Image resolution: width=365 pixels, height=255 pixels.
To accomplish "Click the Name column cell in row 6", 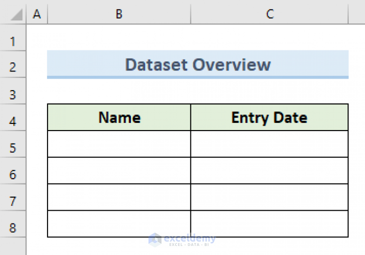I will coord(119,171).
